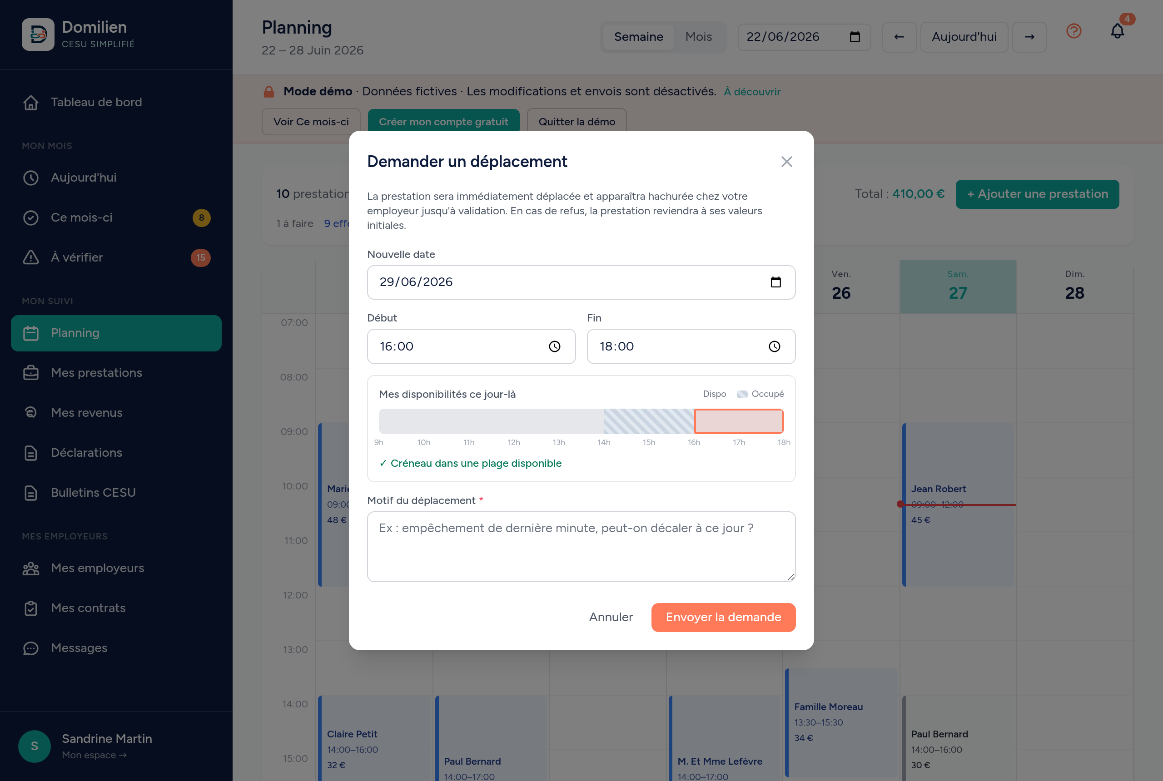Switch planning view to Semaine
Image resolution: width=1163 pixels, height=781 pixels.
tap(638, 37)
